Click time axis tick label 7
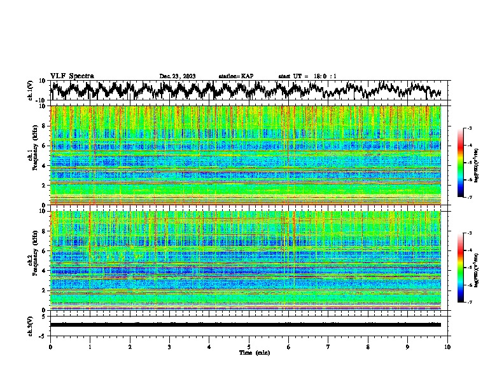 pyautogui.click(x=328, y=347)
